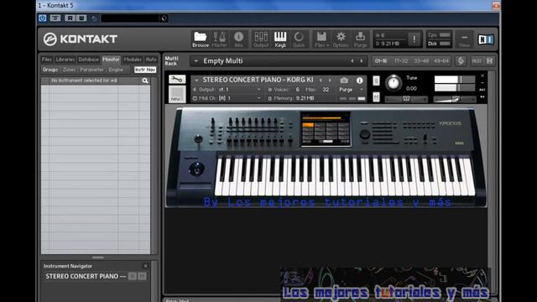Open the instrument name dropdown arrow
The image size is (537, 302).
[196, 81]
